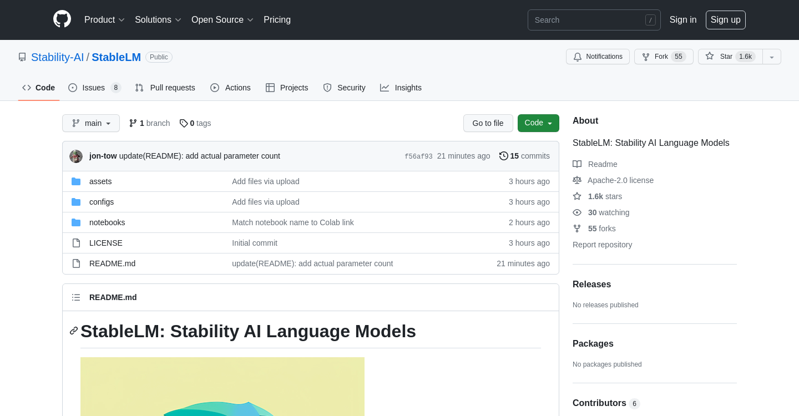The image size is (799, 416).
Task: Click the heading anchor link icon
Action: 74,331
